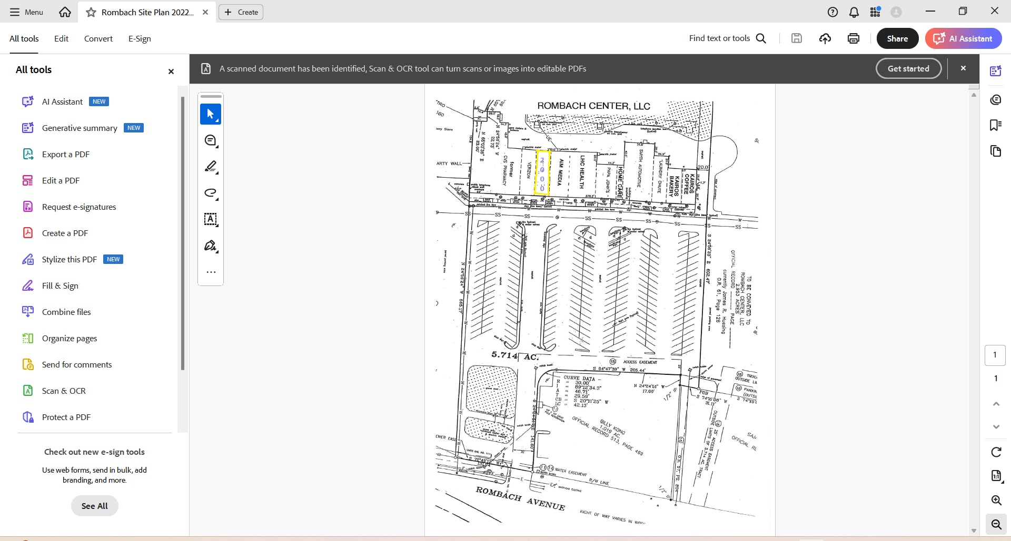Go to previous page with up chevron
The height and width of the screenshot is (541, 1011).
coord(996,404)
